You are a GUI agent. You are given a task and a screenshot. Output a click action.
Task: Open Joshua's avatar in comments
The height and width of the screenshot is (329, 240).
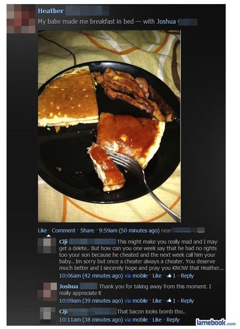47,292
